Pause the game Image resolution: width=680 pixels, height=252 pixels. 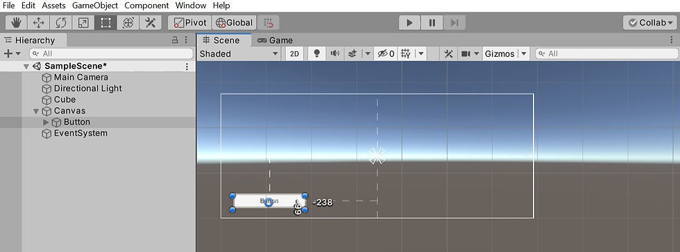pyautogui.click(x=432, y=23)
